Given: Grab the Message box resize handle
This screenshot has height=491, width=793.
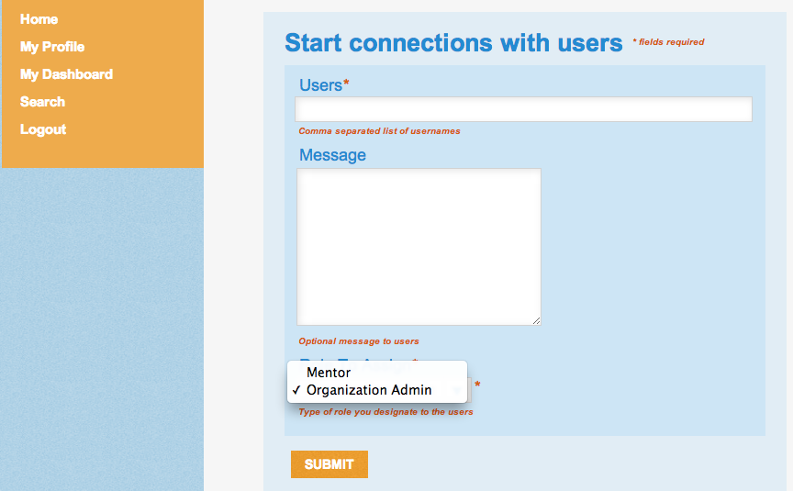Looking at the screenshot, I should [536, 320].
